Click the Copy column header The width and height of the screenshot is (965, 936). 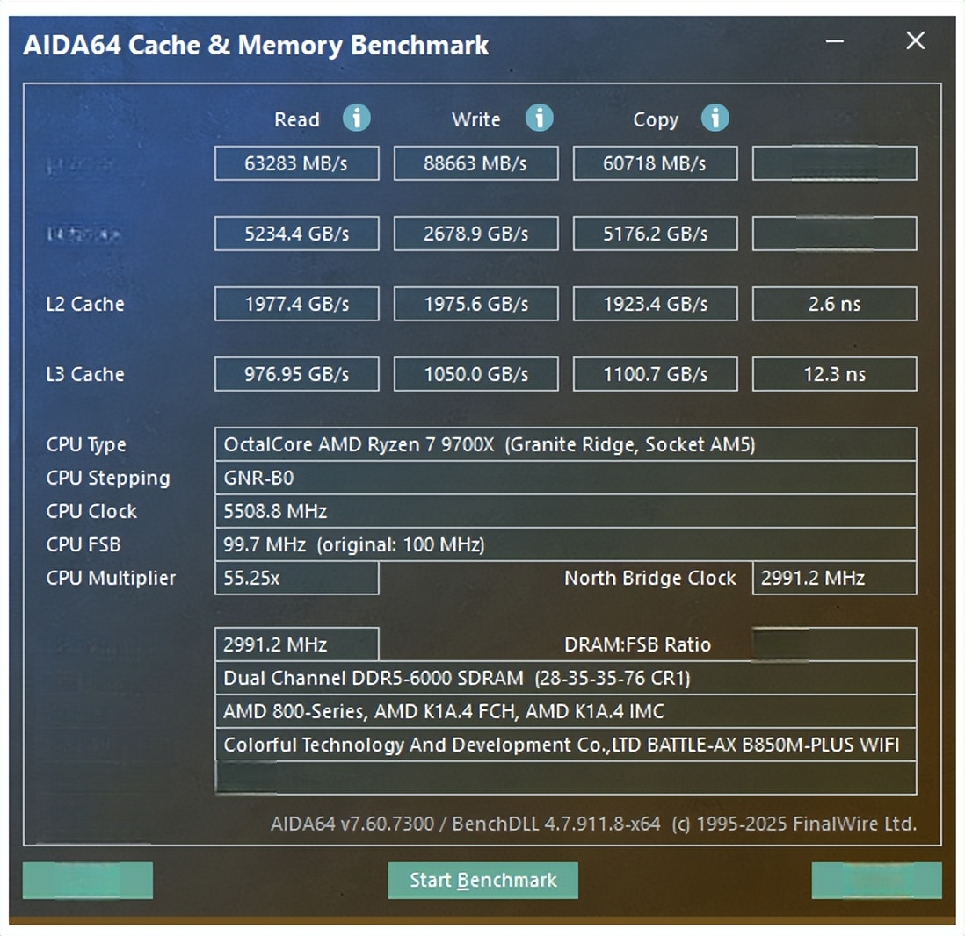pos(656,119)
